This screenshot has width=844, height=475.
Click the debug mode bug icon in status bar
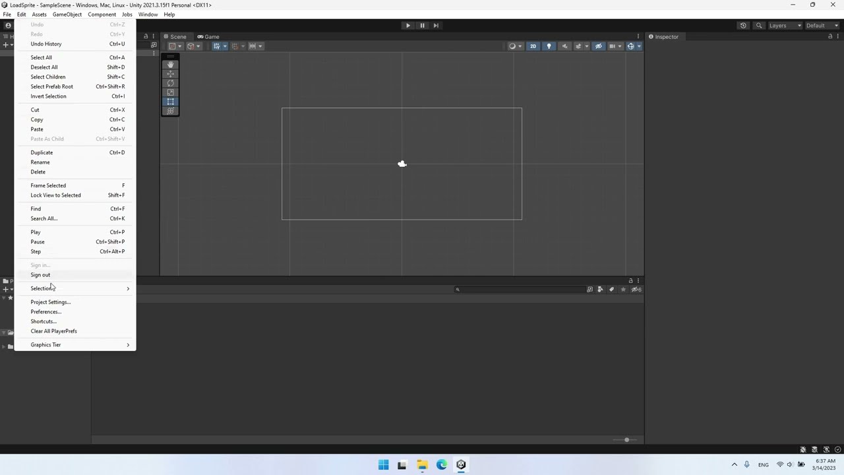[803, 450]
